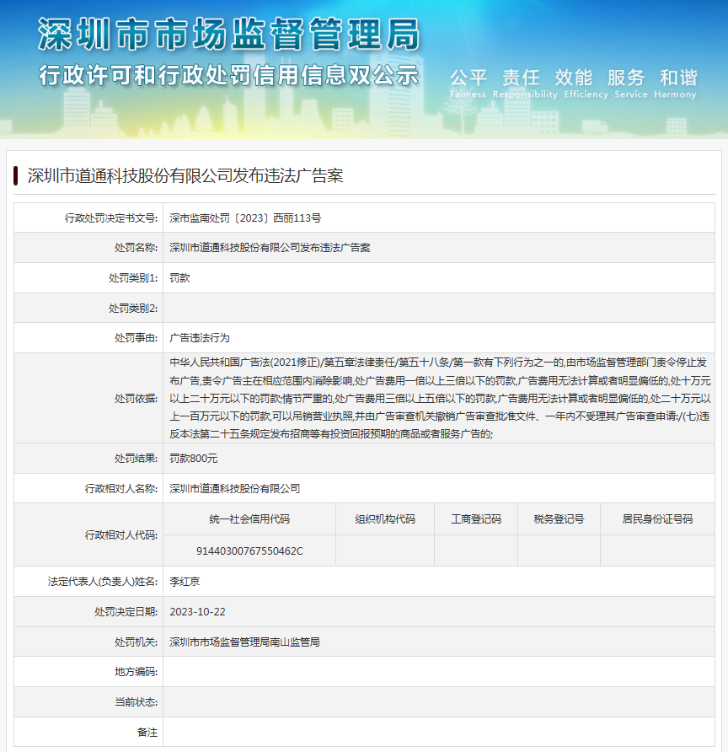
Task: Click column header 统一社会信用代码
Action: pos(249,519)
